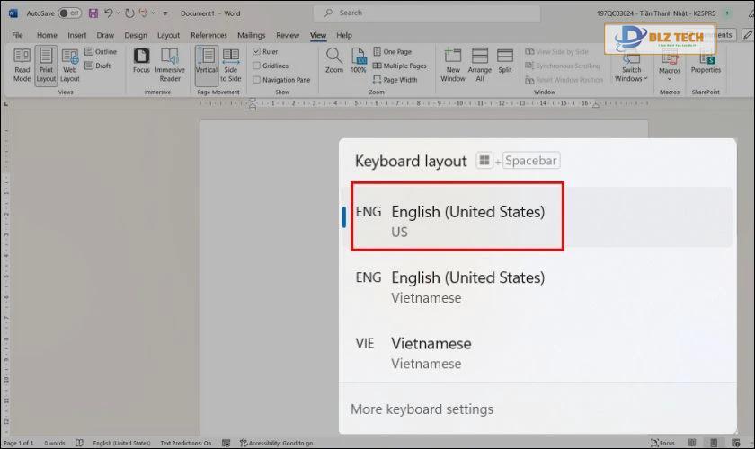Click the Search box in title bar
This screenshot has width=755, height=449.
click(427, 13)
